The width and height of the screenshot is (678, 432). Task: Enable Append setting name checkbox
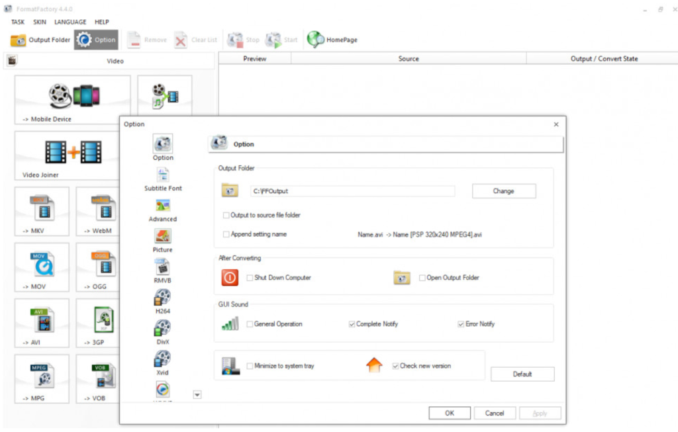tap(226, 234)
